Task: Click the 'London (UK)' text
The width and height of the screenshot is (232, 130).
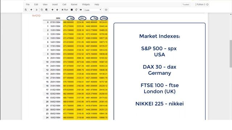Action: coord(159,91)
